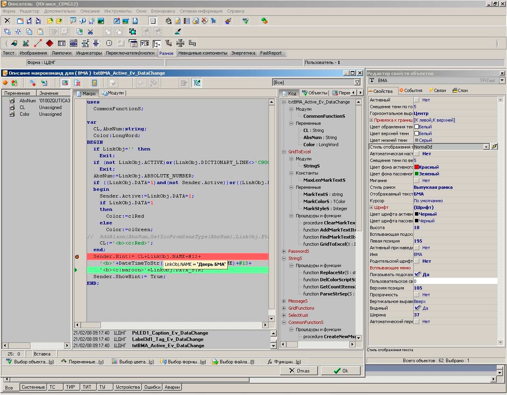Expand the 'PasswordS' tree node

pyautogui.click(x=284, y=251)
